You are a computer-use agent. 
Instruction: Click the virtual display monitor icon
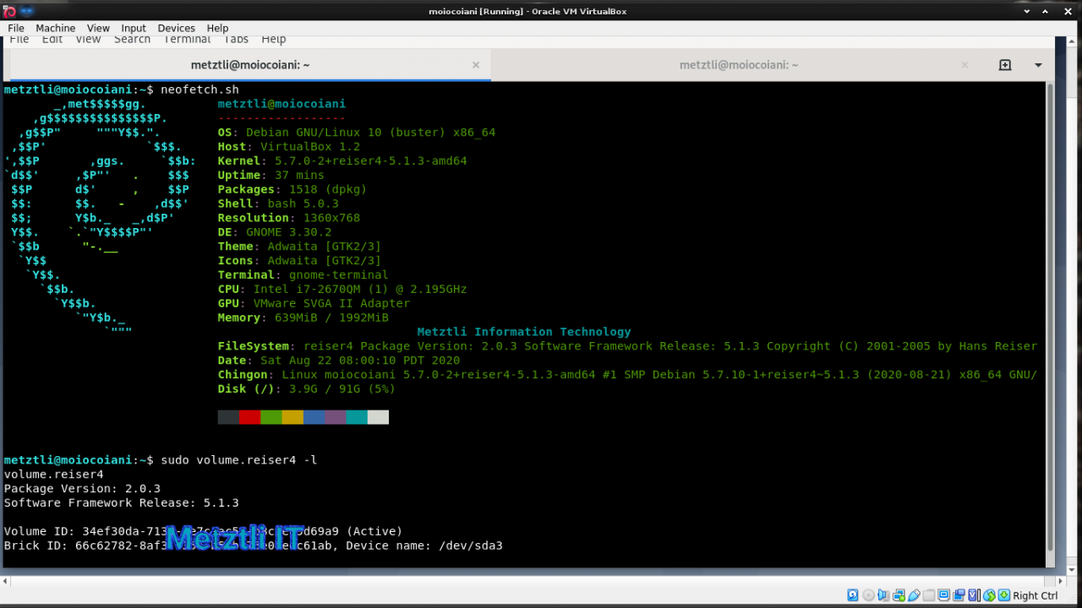(x=944, y=595)
